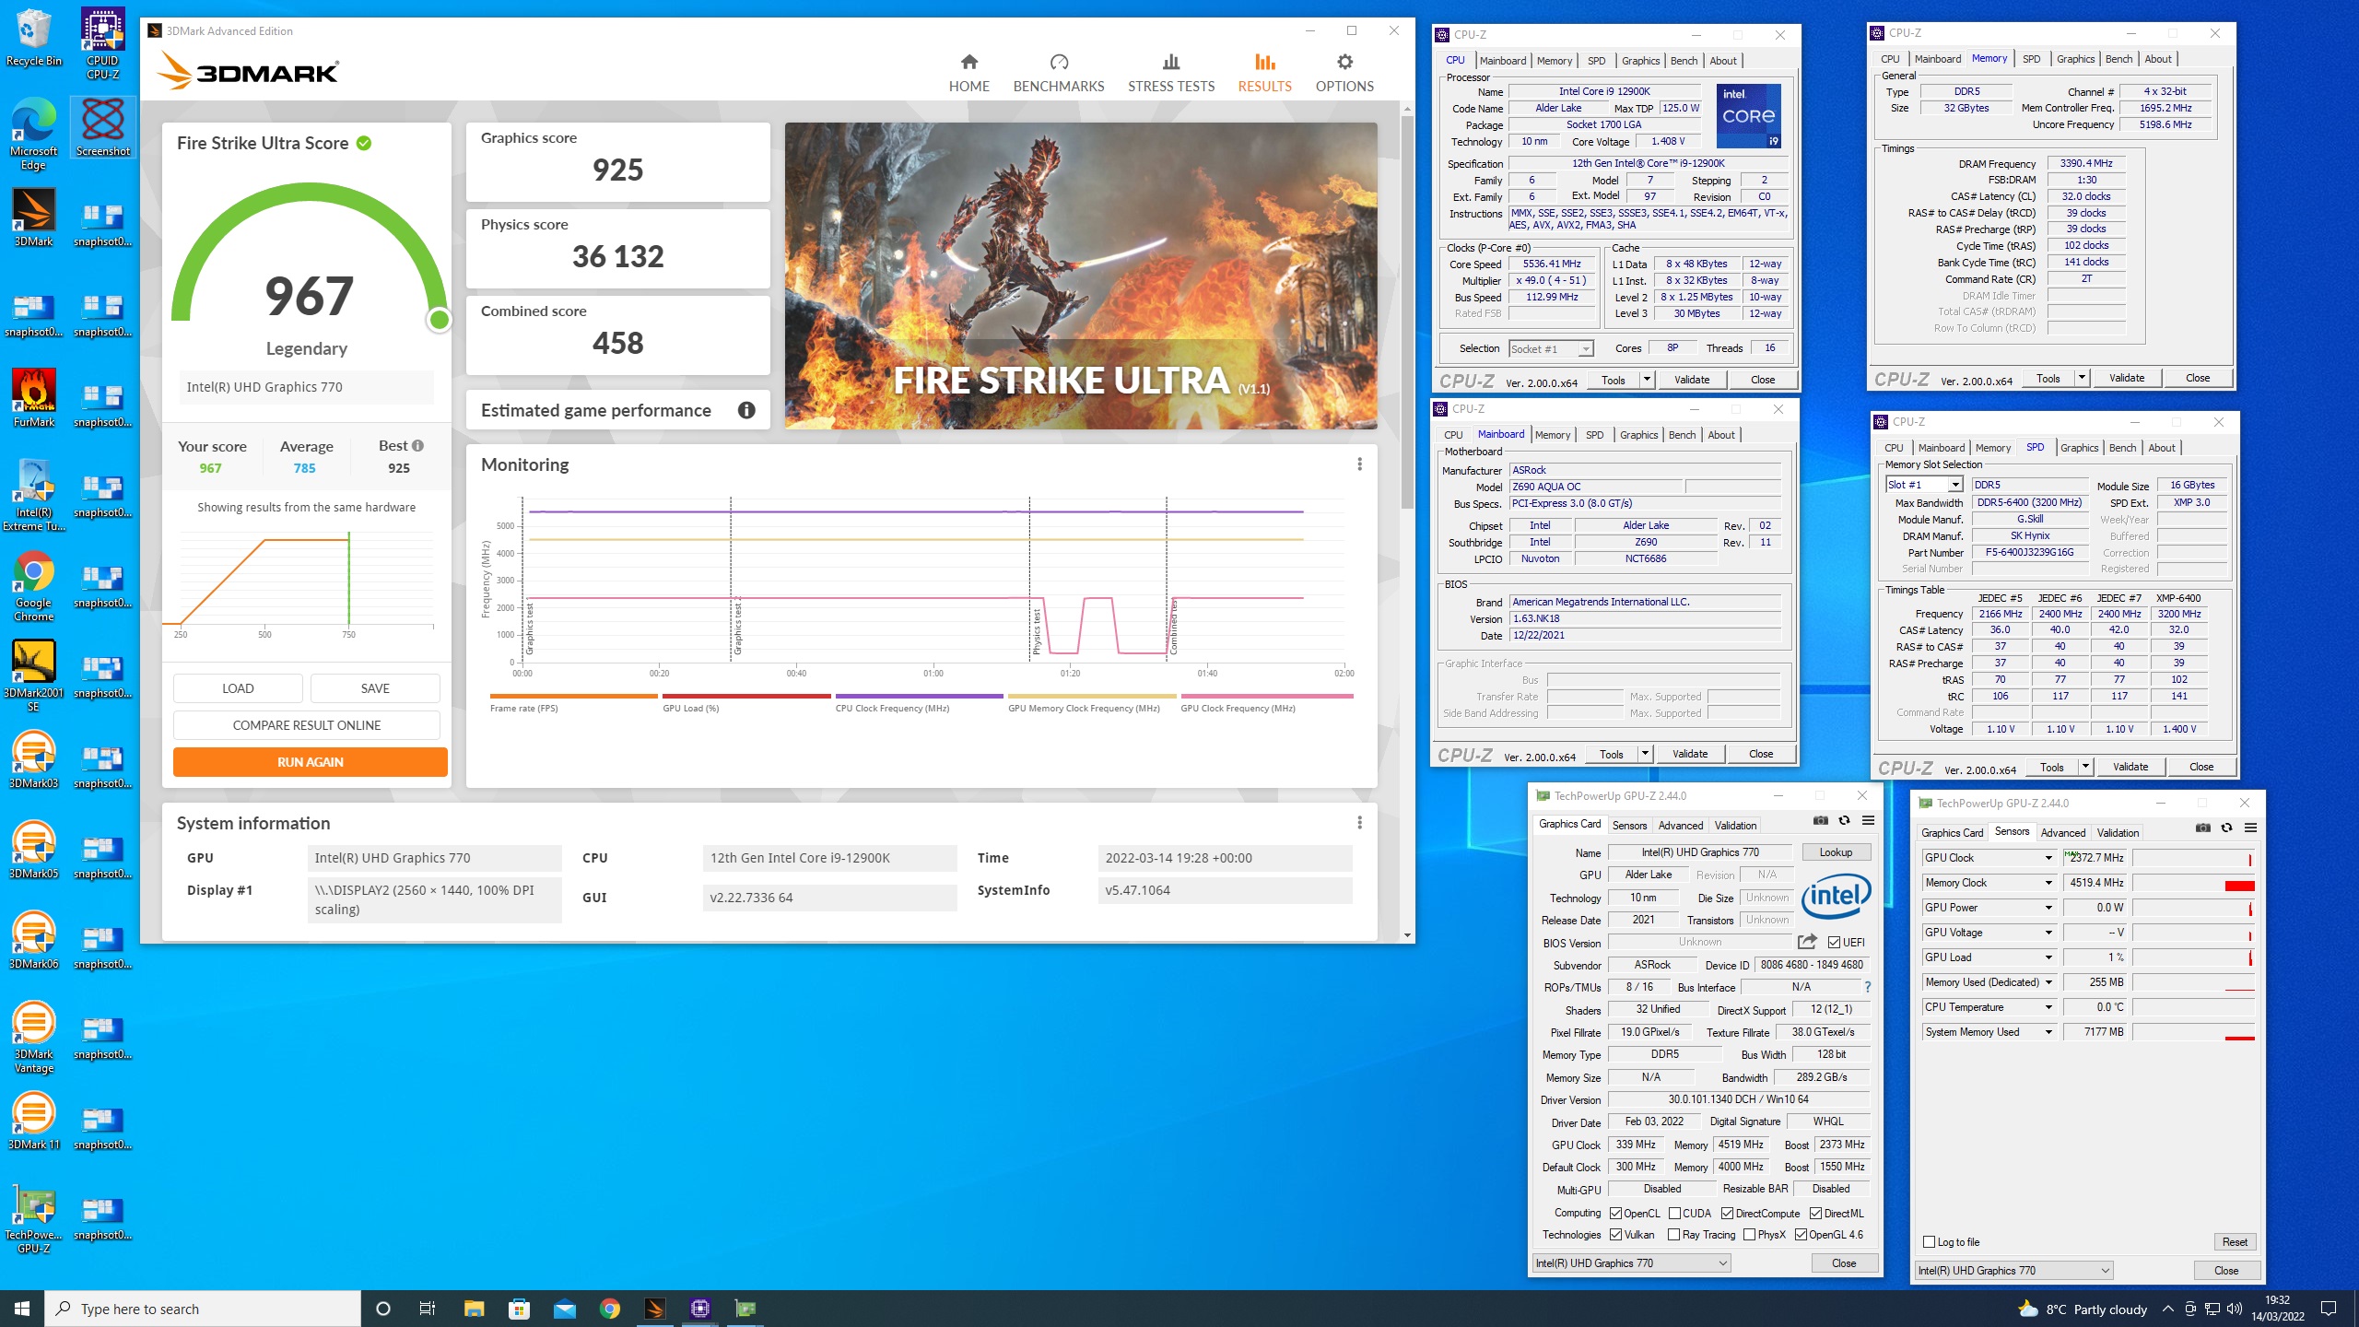Open the hamburger menu in GPU-Z Graphics Card window

[1868, 821]
